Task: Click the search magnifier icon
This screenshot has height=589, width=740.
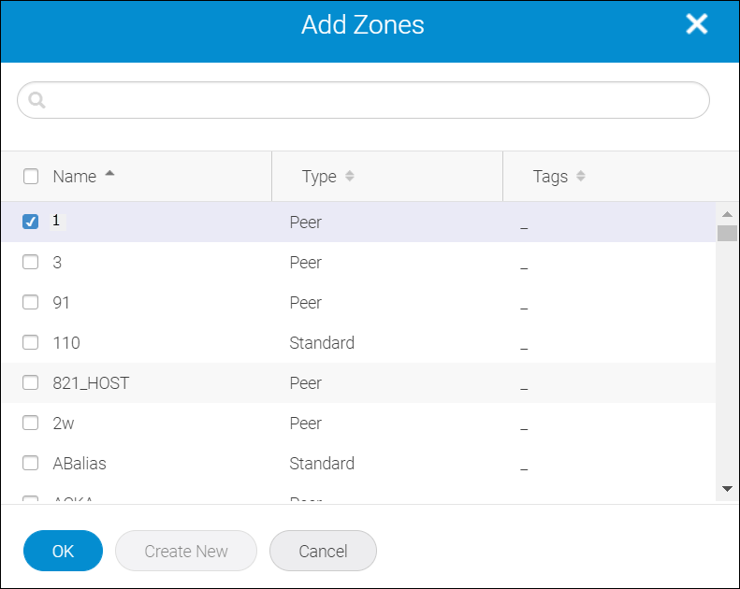Action: (x=37, y=100)
